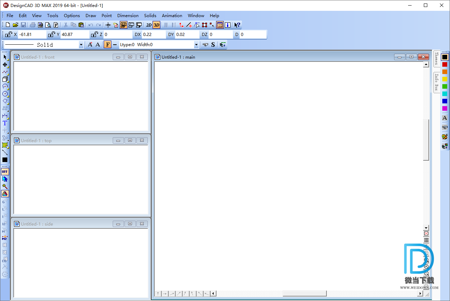Maximize the Untitled-1 : top window

point(130,140)
